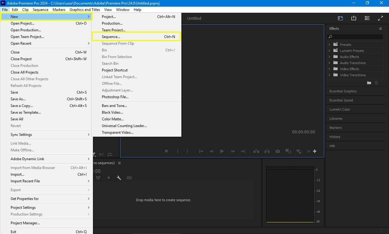Open the Edit menu
389x234 pixels.
pyautogui.click(x=15, y=9)
